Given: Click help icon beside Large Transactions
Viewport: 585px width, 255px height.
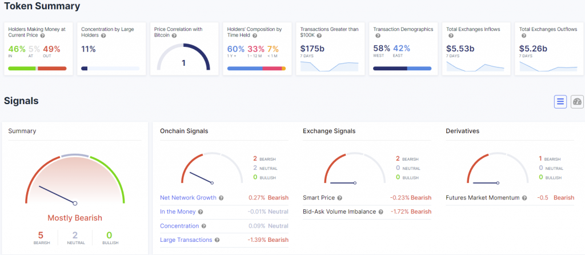Looking at the screenshot, I should 217,240.
